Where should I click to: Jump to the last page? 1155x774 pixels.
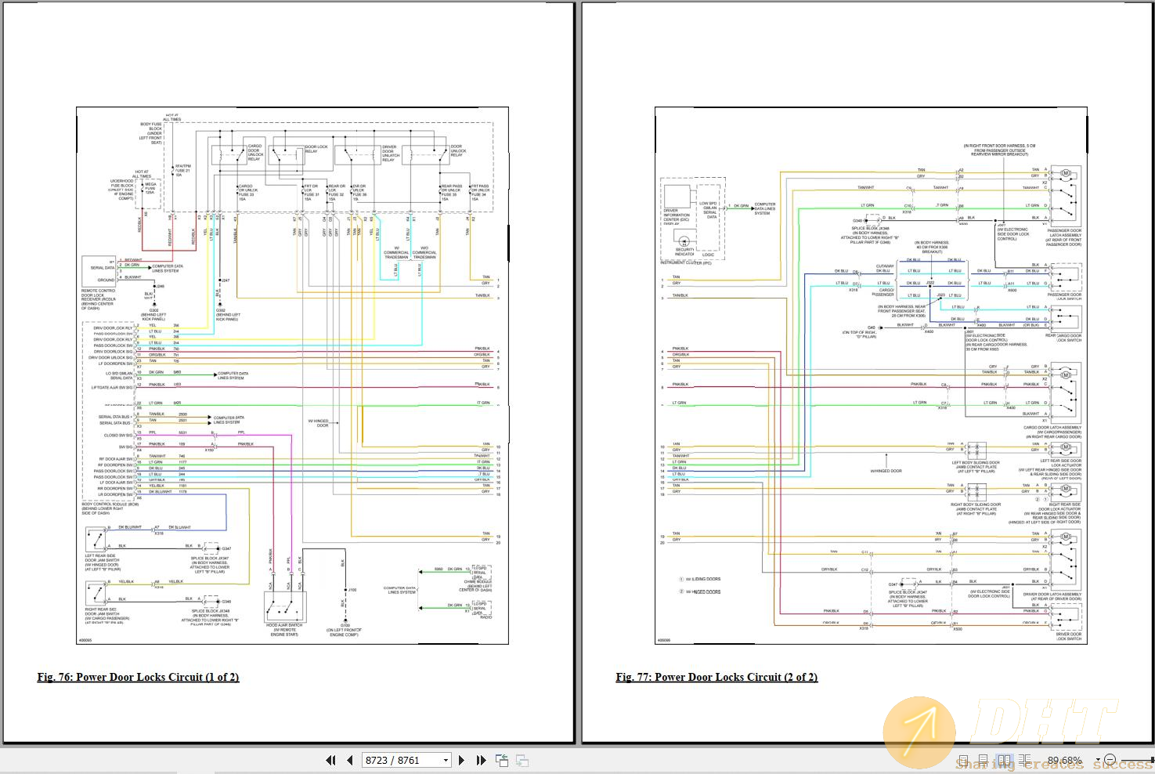point(481,760)
